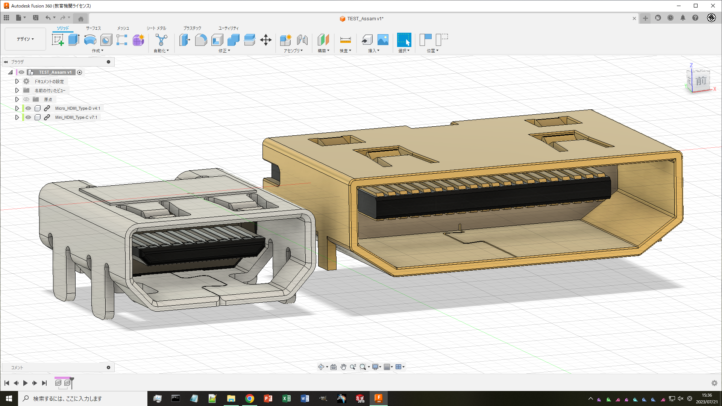Select the Measure inspect tool
Image resolution: width=722 pixels, height=406 pixels.
point(345,39)
